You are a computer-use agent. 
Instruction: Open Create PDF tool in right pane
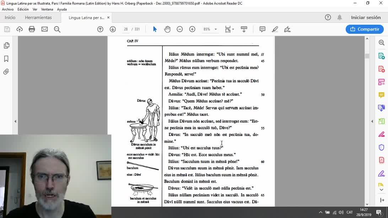(382, 69)
